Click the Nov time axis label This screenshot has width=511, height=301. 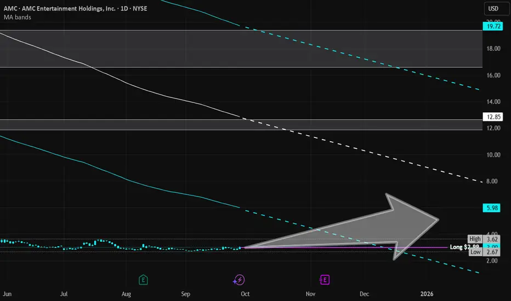310,294
